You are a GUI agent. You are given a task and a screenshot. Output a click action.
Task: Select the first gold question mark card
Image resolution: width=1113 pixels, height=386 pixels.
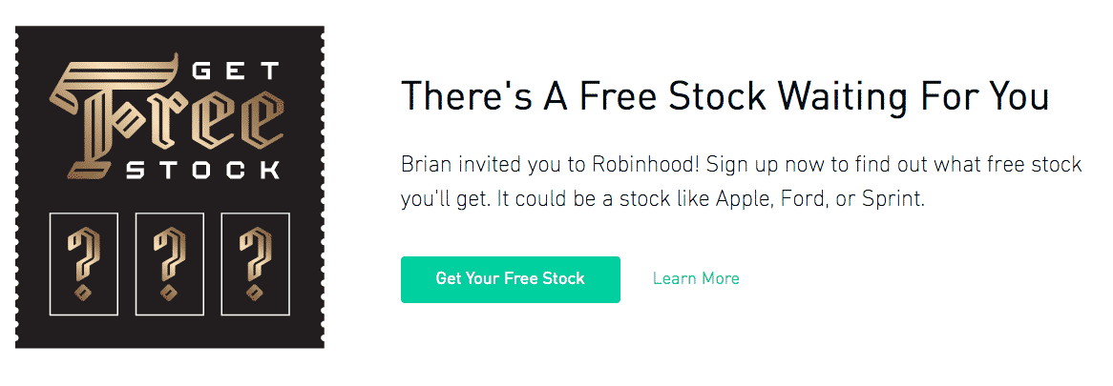[x=84, y=263]
